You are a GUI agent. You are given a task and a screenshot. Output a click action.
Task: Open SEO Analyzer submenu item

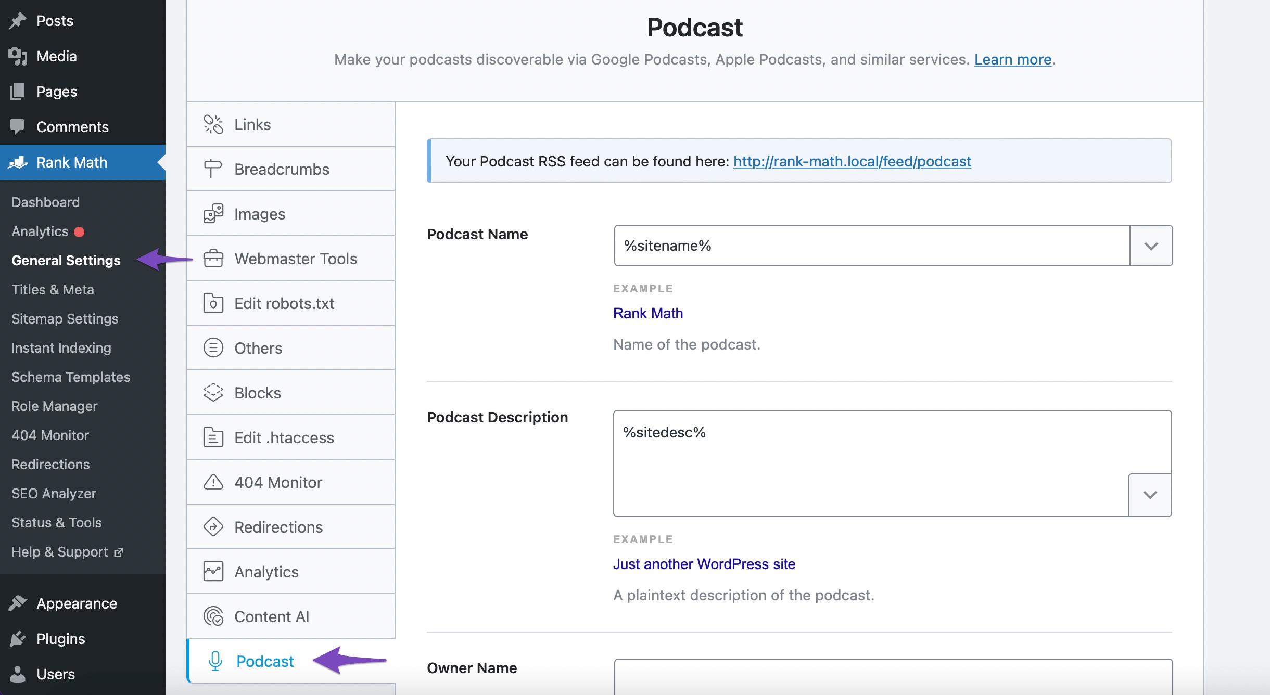pos(54,494)
